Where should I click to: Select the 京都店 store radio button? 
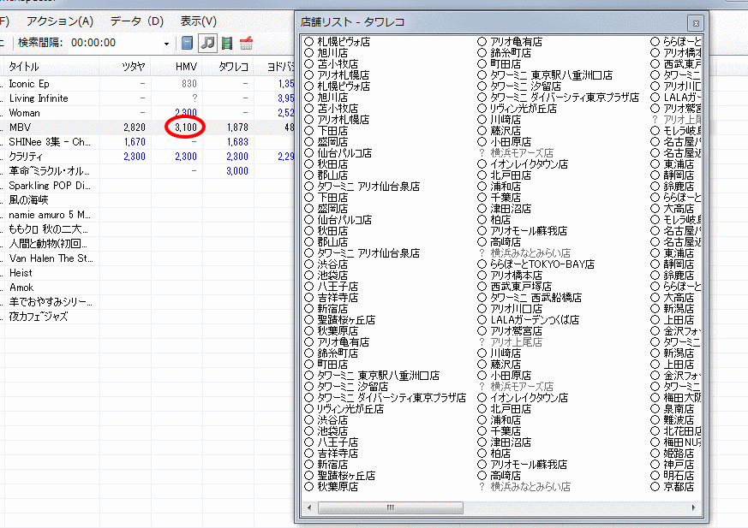[x=655, y=487]
